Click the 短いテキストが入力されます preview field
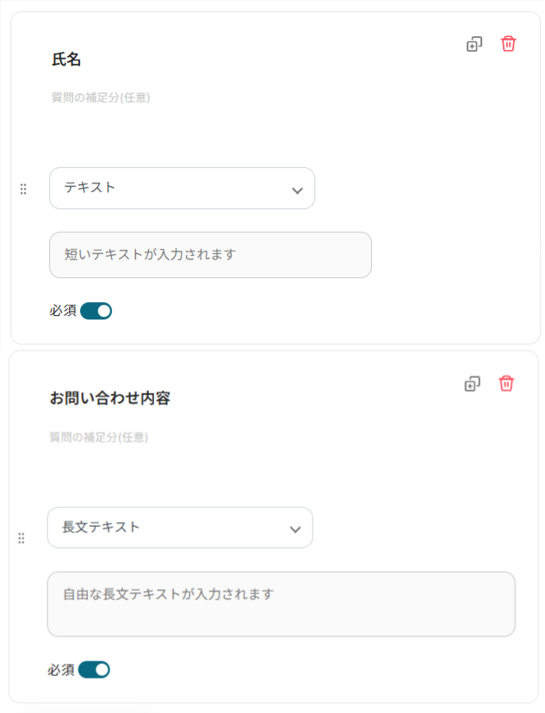 pos(210,255)
